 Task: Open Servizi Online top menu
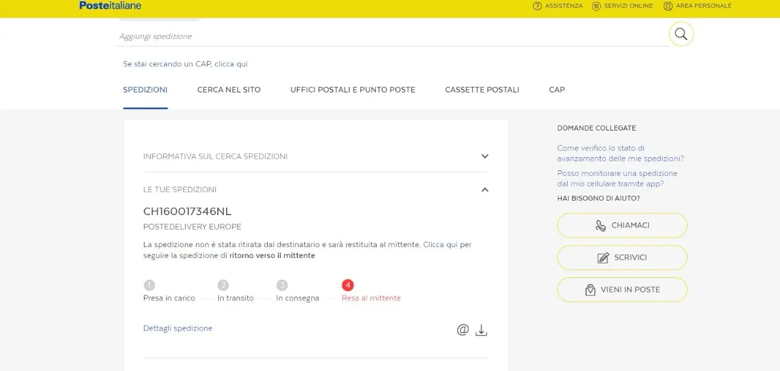pyautogui.click(x=623, y=6)
